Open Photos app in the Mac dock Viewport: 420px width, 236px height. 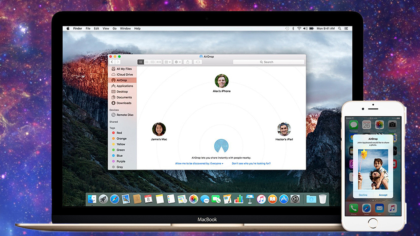tap(194, 199)
